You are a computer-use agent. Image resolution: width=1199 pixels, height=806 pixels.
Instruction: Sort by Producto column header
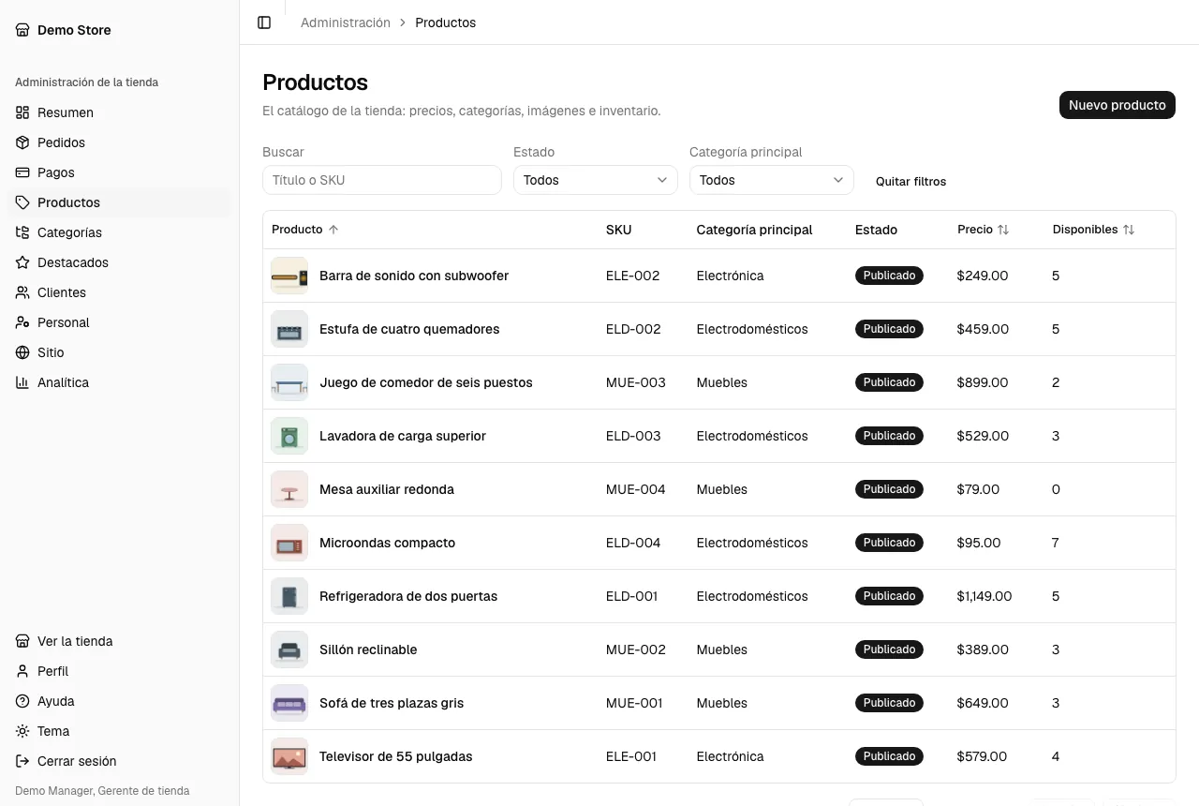[305, 230]
